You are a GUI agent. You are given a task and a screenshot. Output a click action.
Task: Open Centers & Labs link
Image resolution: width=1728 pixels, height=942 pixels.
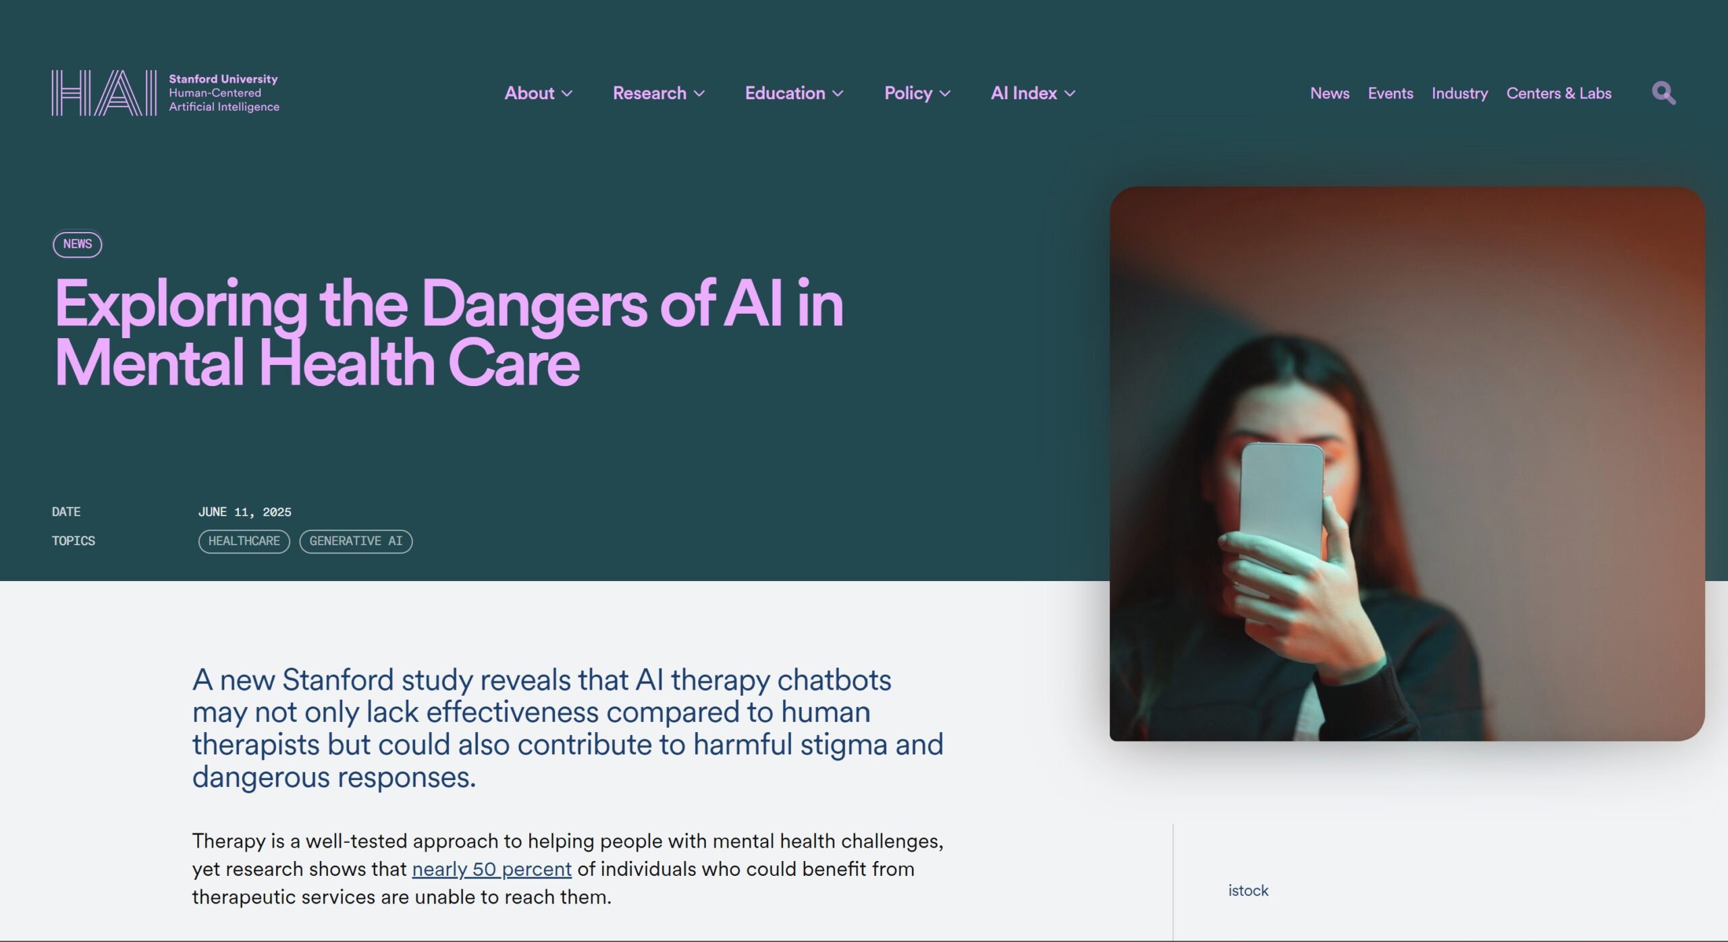(1559, 93)
